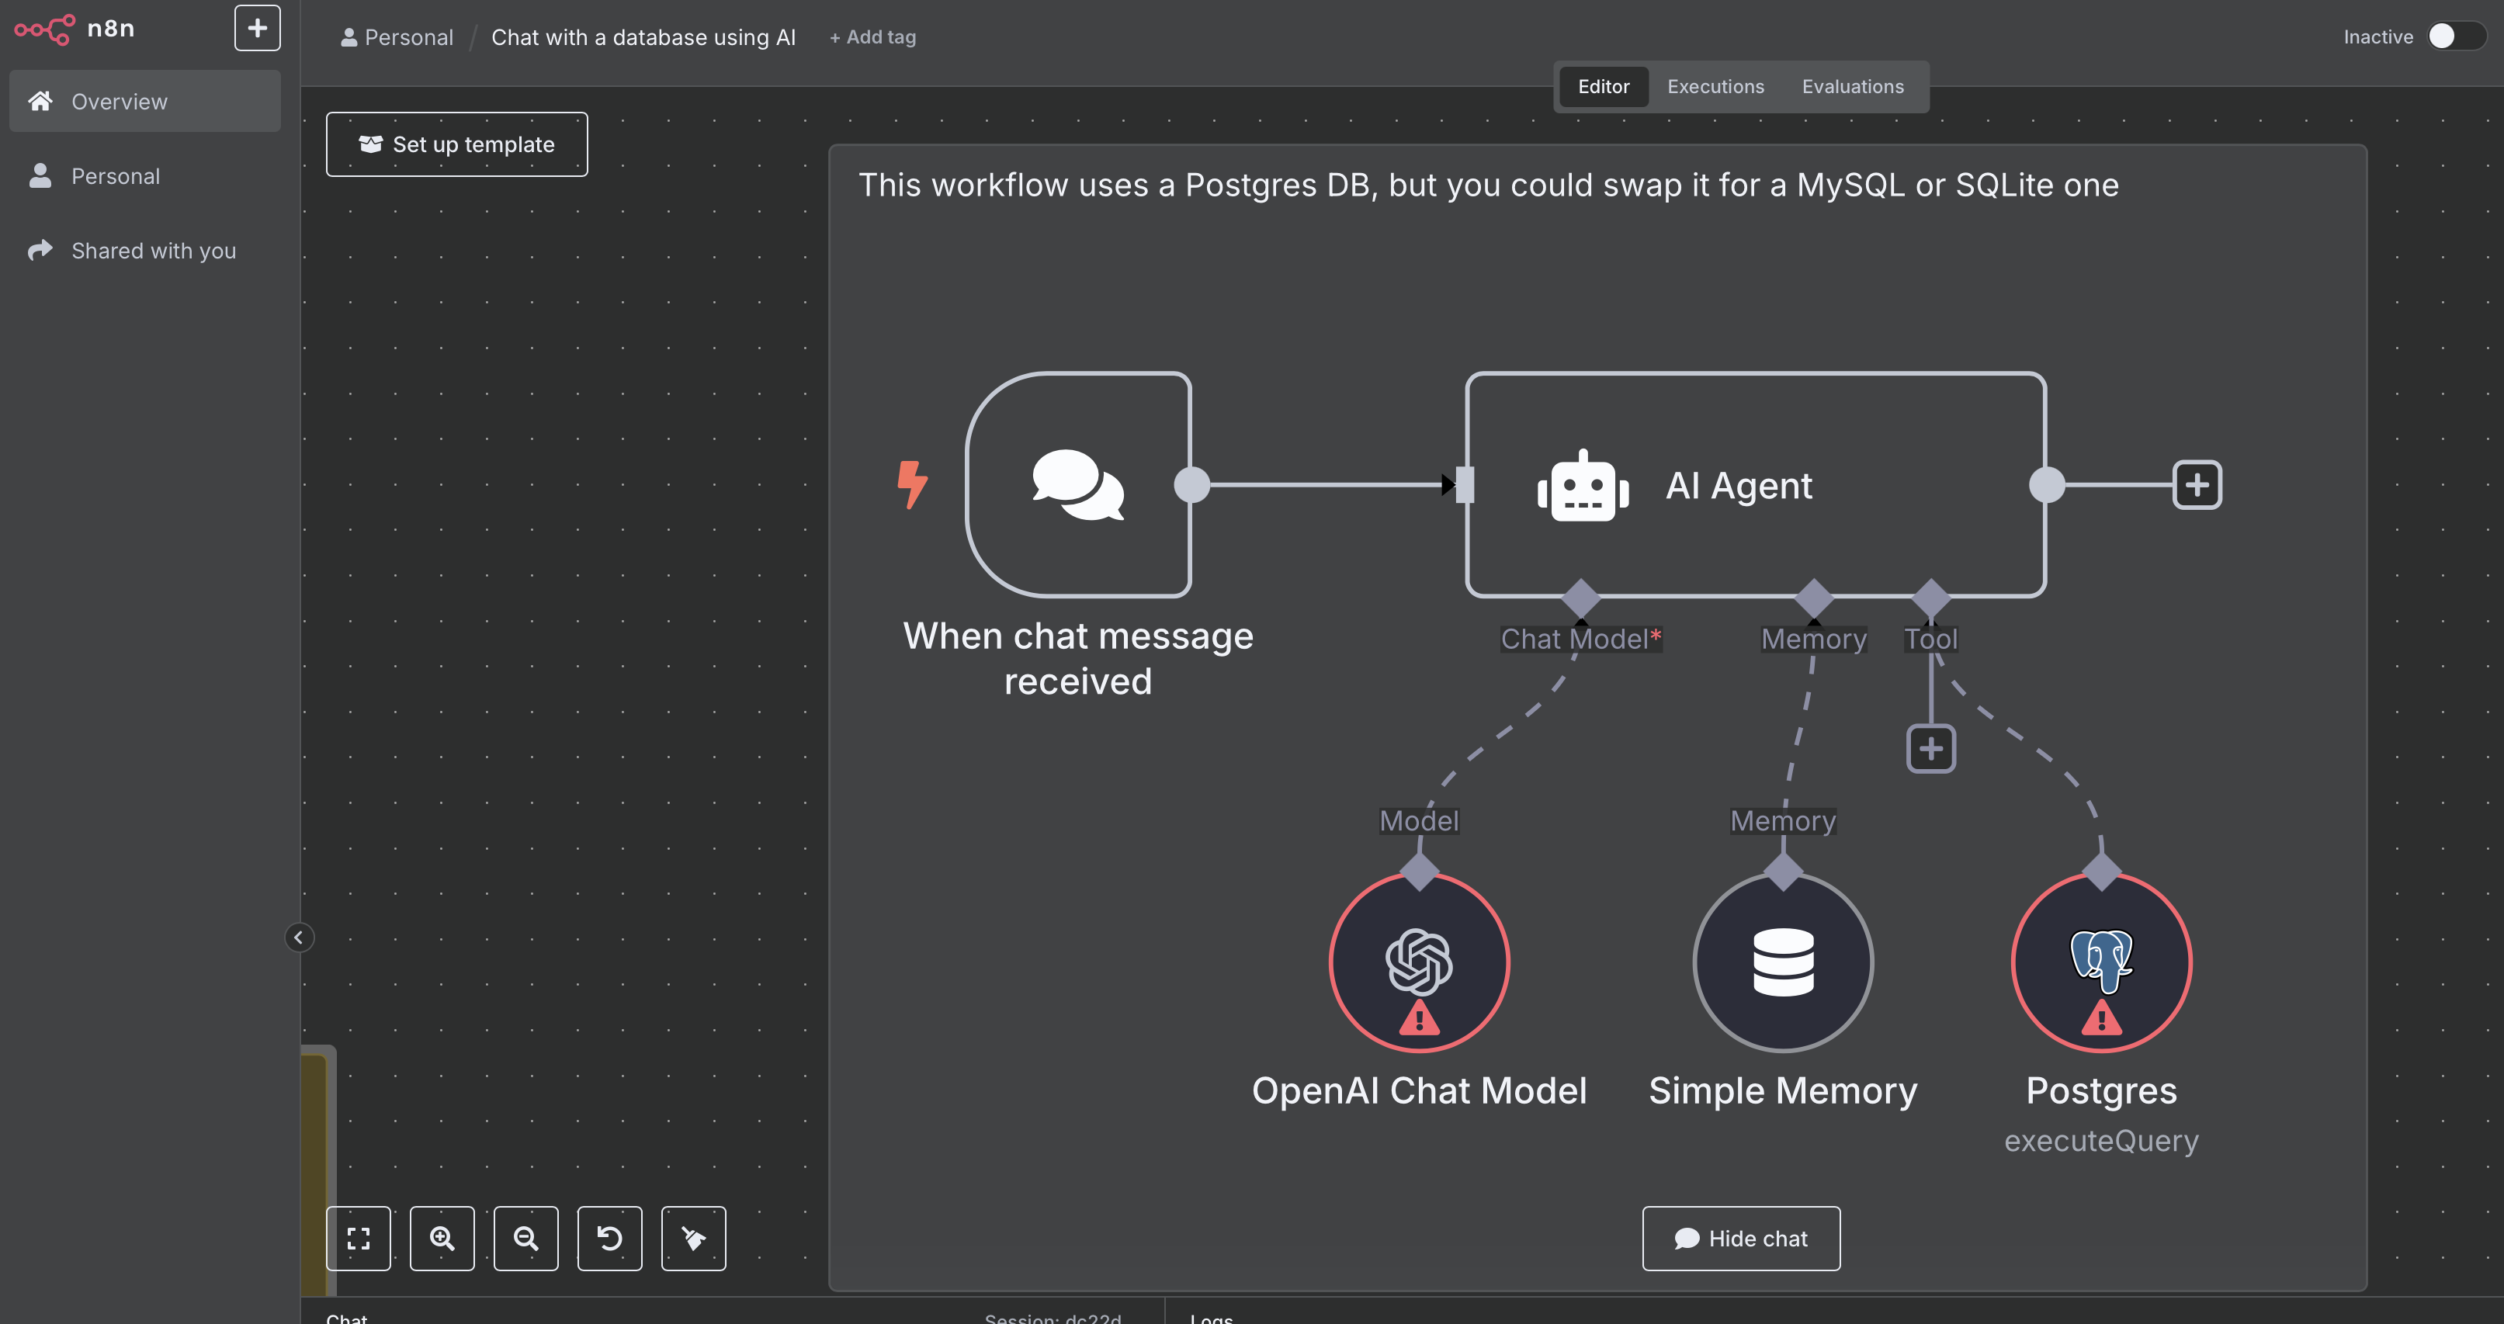Screen dimensions: 2504x1324
Task: Zoom out on the canvas
Action: (526, 1239)
